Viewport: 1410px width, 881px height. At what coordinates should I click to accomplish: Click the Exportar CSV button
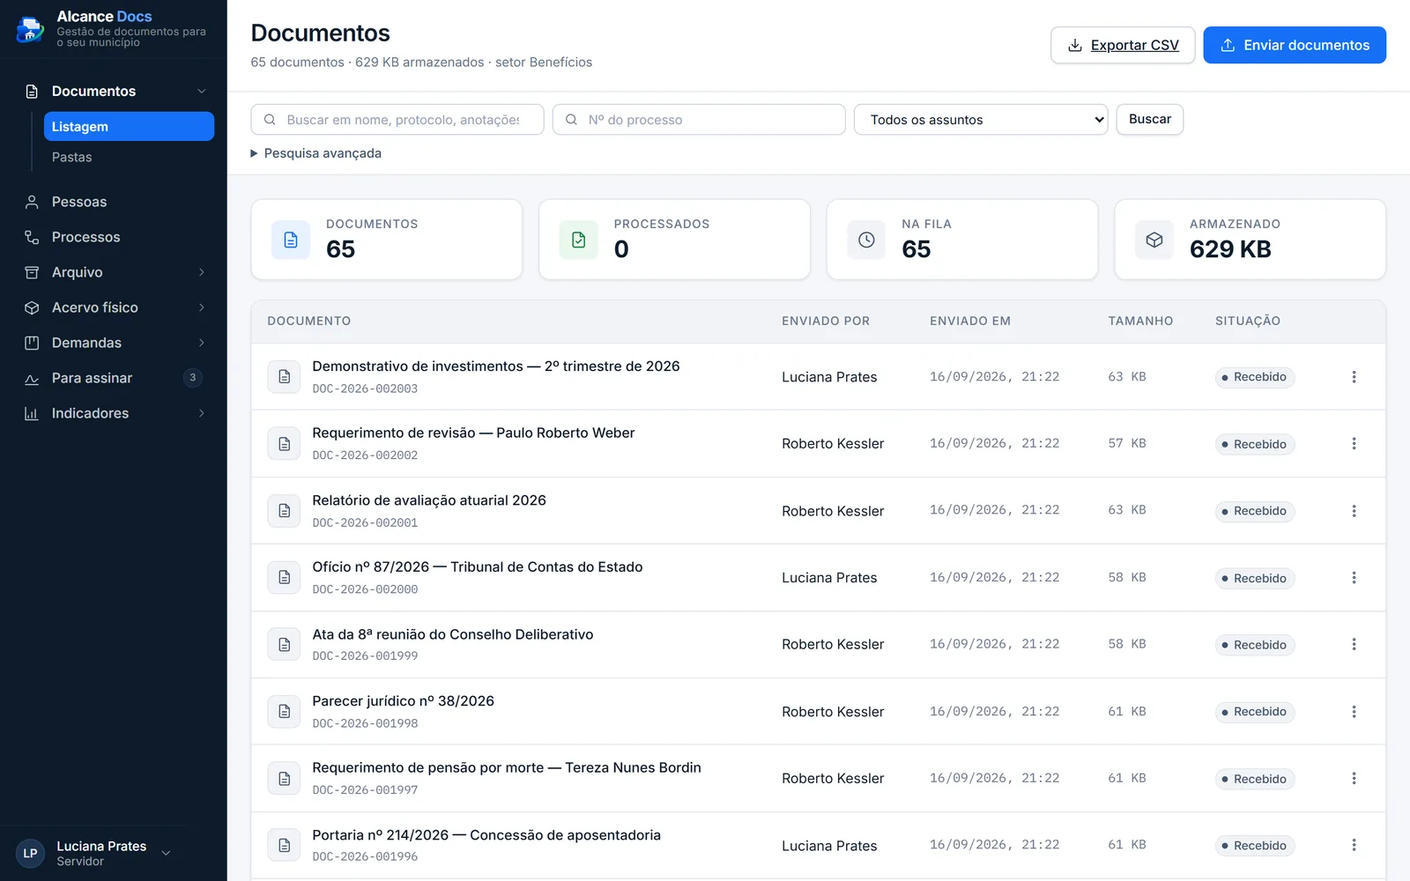[x=1123, y=45]
